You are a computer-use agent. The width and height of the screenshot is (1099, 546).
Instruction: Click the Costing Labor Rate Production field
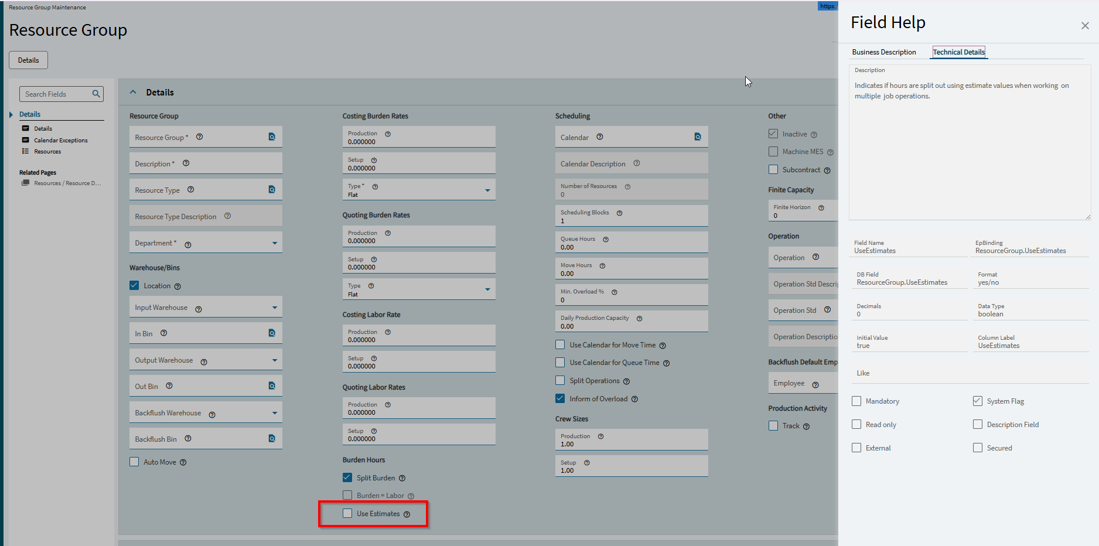tap(419, 335)
